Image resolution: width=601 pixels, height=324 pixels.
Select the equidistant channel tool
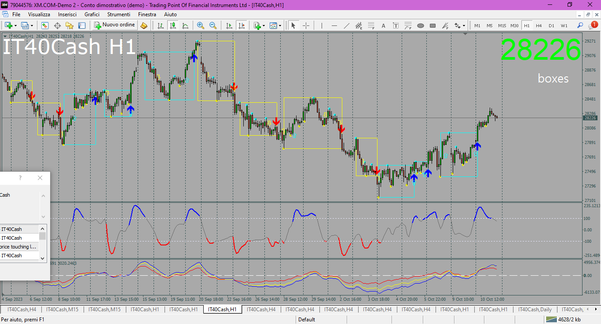[x=359, y=25]
